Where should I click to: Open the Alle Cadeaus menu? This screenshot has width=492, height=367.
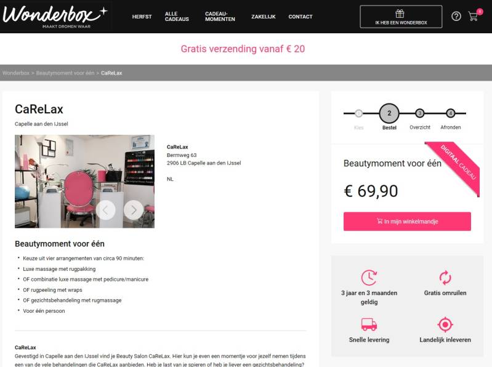pos(177,17)
